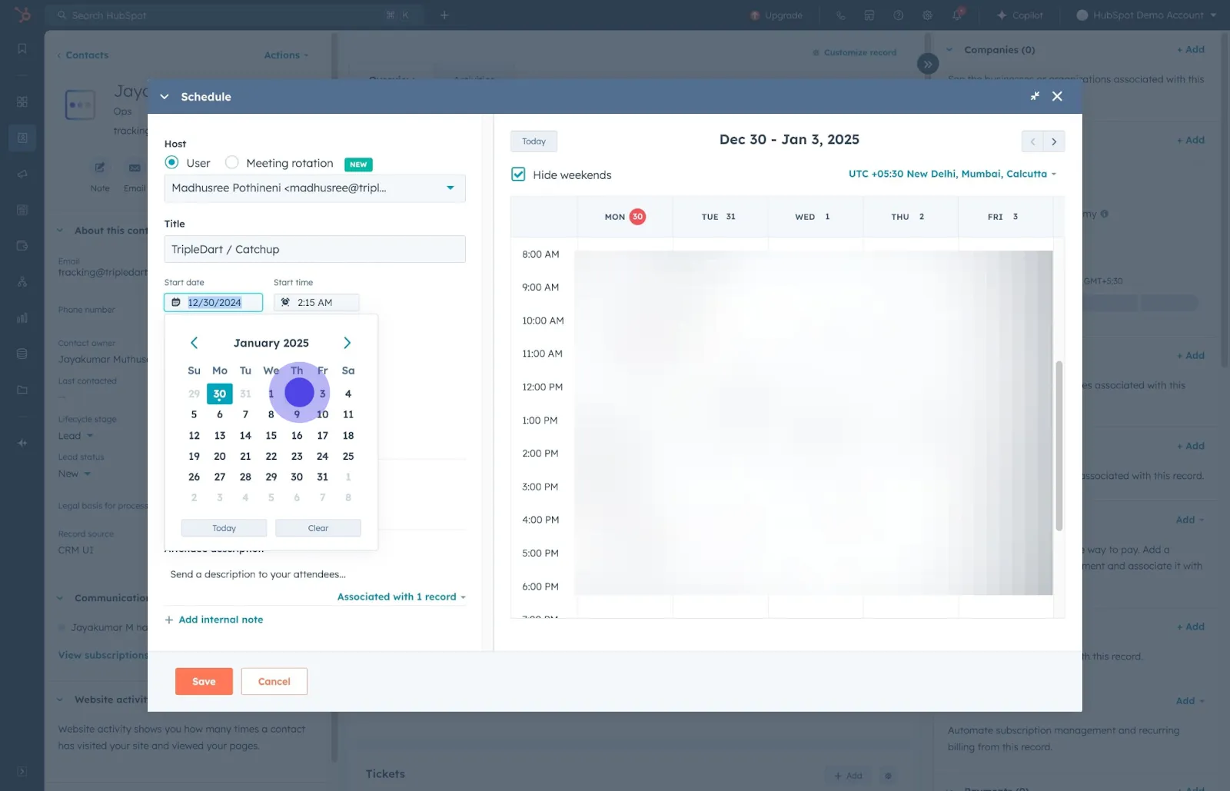
Task: Open the marketplace icon in top bar
Action: 869,15
